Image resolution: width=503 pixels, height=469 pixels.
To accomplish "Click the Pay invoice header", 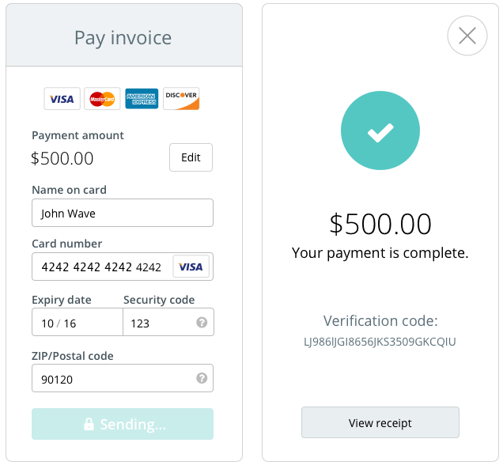I will 123,37.
